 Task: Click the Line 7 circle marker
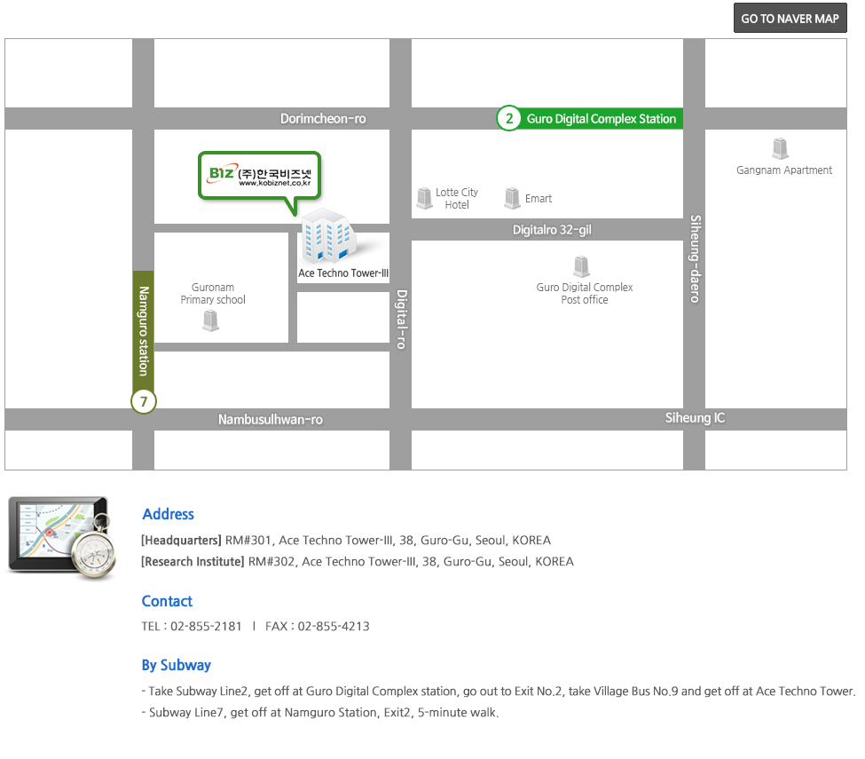(144, 401)
